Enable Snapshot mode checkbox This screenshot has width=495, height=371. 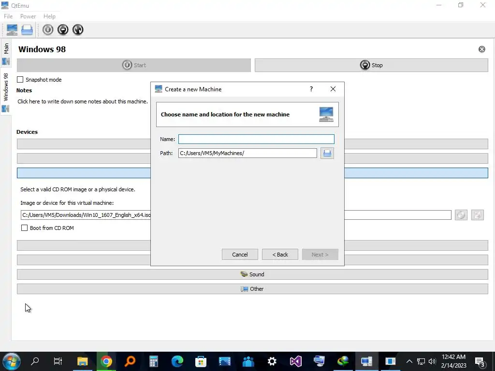coord(20,80)
